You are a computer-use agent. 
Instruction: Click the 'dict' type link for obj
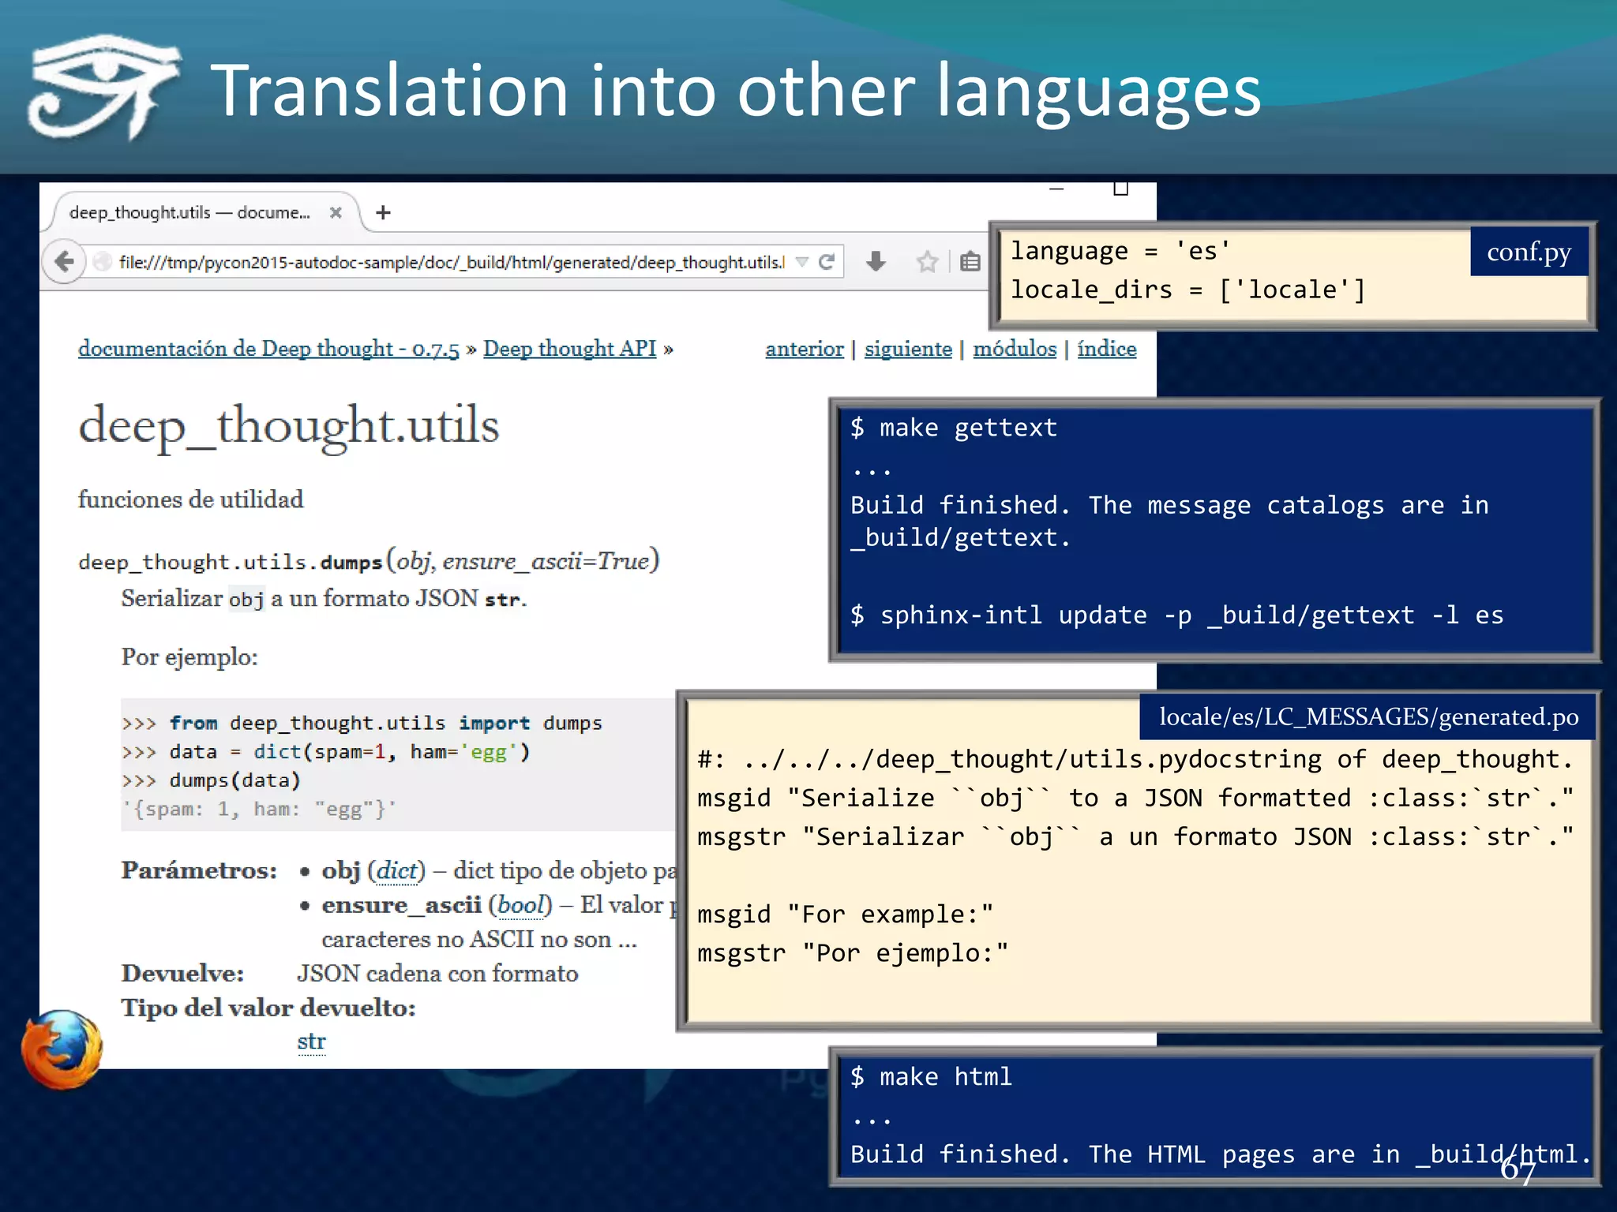pyautogui.click(x=396, y=870)
